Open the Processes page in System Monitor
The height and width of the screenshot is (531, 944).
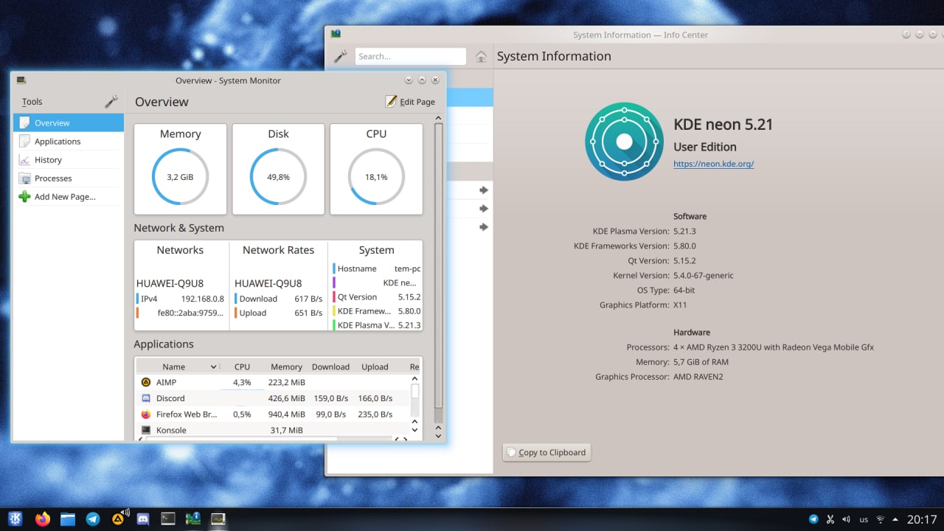pos(69,178)
